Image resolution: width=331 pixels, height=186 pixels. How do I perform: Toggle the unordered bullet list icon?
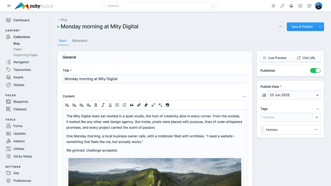[x=117, y=105]
